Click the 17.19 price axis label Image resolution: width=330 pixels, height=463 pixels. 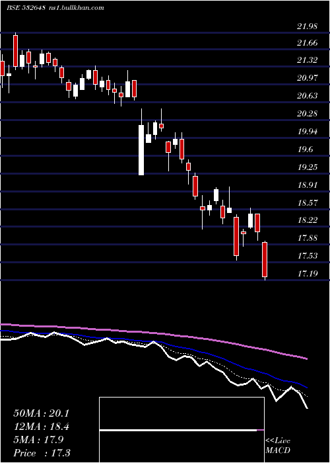click(308, 274)
